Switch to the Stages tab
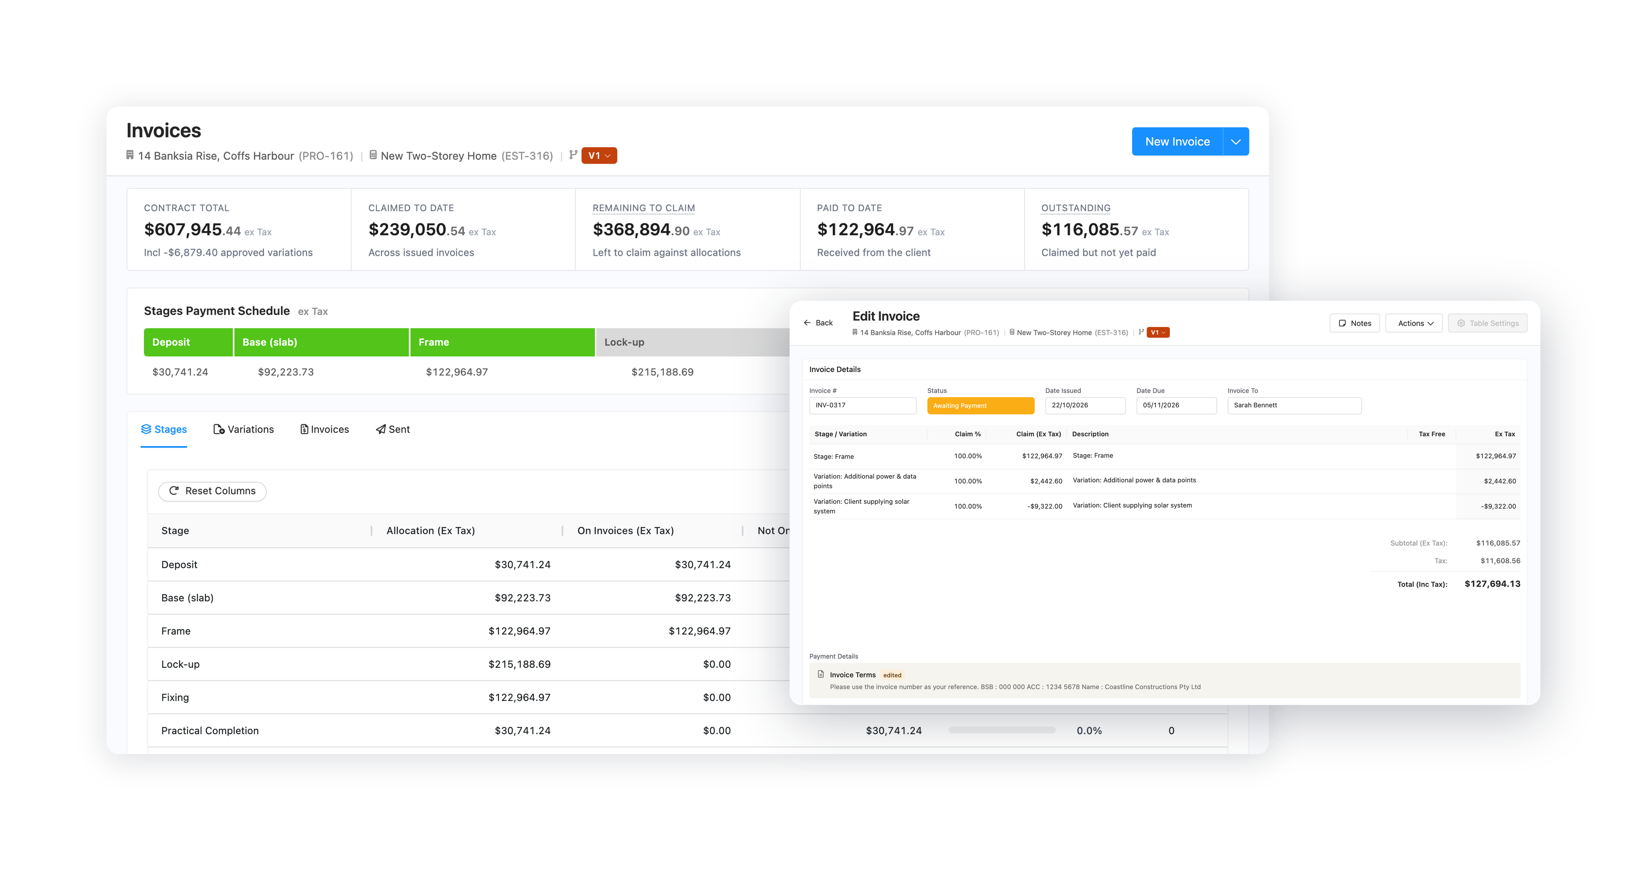This screenshot has height=880, width=1647. [164, 430]
